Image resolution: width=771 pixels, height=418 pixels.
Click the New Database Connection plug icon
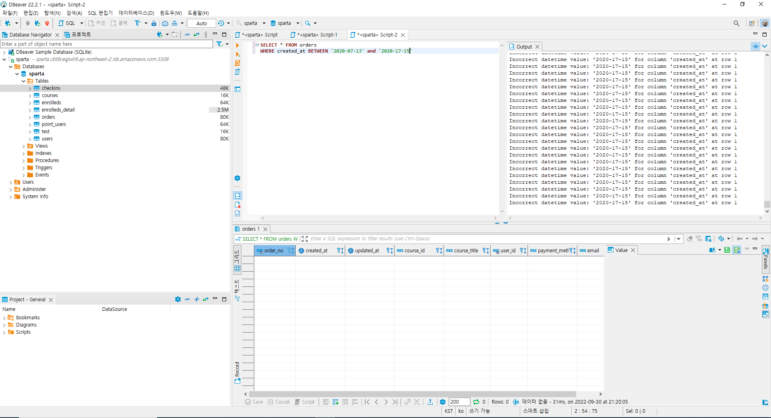click(8, 23)
